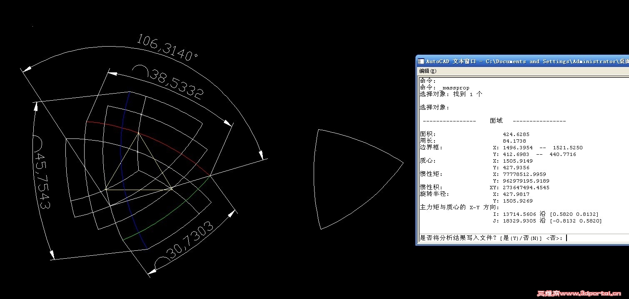Click the 惯性矩 X value 77778512.9959
The height and width of the screenshot is (299, 629).
point(524,174)
